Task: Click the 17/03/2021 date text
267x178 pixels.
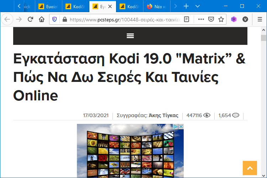Action: point(96,115)
